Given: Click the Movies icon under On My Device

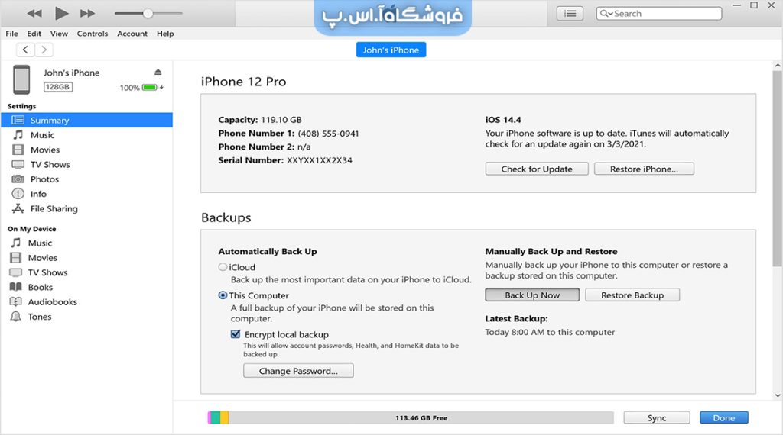Looking at the screenshot, I should pos(16,258).
